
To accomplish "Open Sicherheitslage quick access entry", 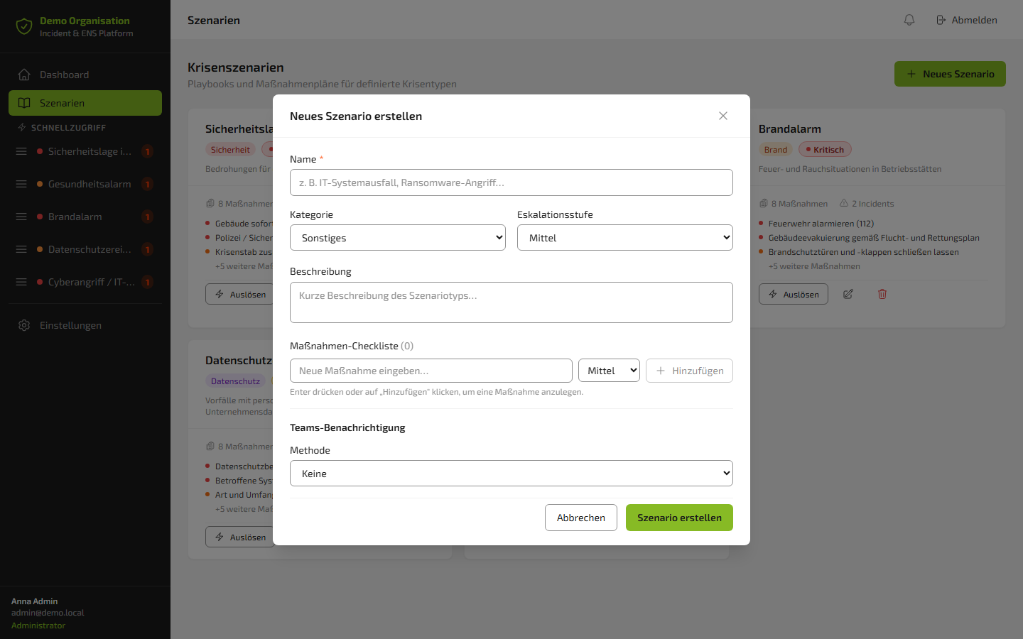I will click(90, 151).
